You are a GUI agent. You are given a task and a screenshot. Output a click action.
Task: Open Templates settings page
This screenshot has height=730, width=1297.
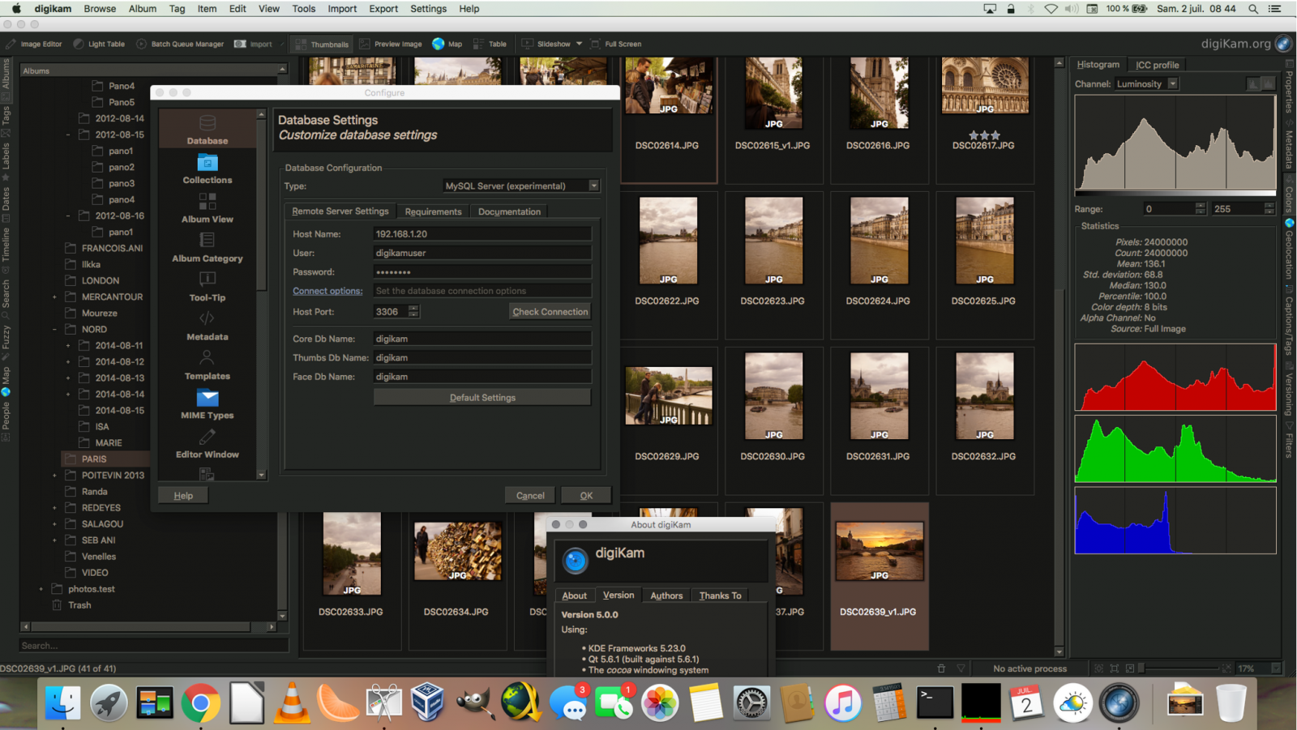(207, 365)
